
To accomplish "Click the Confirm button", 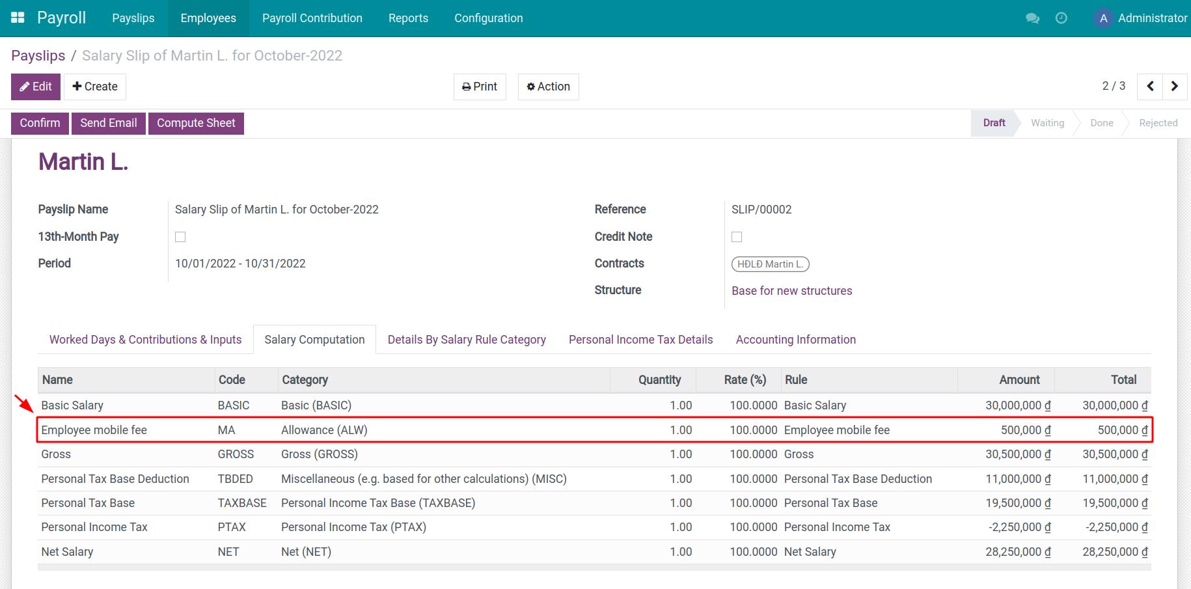I will (x=39, y=123).
